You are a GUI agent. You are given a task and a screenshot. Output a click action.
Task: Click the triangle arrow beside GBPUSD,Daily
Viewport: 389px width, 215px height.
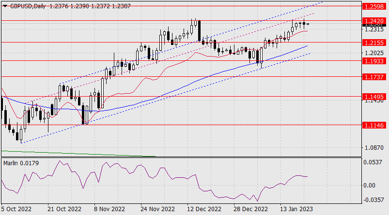click(x=5, y=6)
